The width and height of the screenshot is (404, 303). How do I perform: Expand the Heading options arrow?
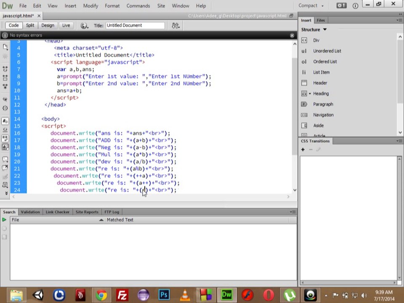click(310, 93)
